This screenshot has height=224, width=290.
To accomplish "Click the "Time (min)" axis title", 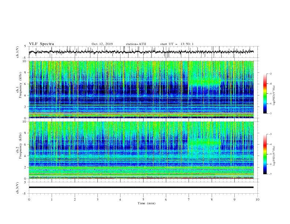I will (146, 203).
